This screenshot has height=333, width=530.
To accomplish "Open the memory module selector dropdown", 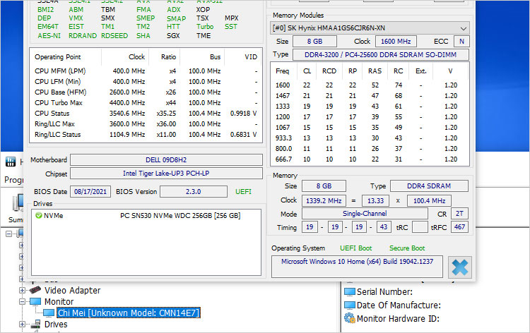I will pos(463,28).
